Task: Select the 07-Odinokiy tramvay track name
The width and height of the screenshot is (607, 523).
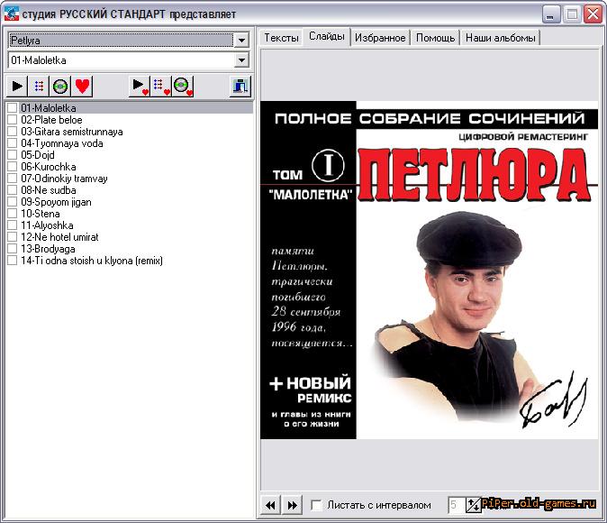Action: click(64, 179)
